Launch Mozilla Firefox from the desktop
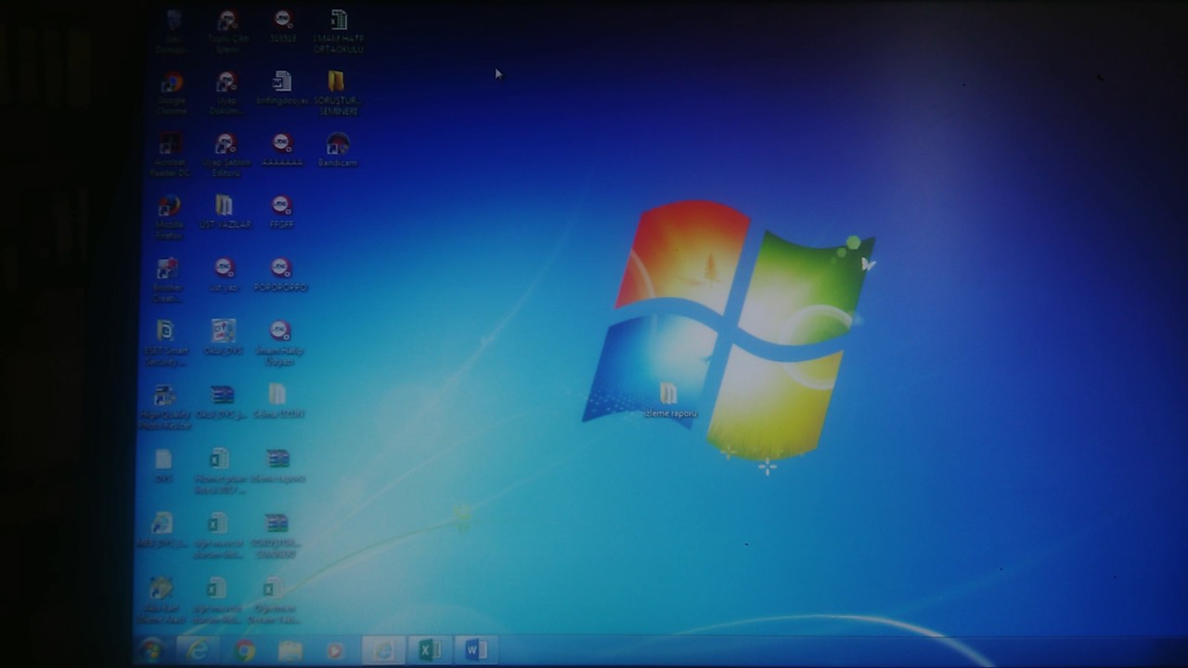This screenshot has height=668, width=1188. coord(169,217)
